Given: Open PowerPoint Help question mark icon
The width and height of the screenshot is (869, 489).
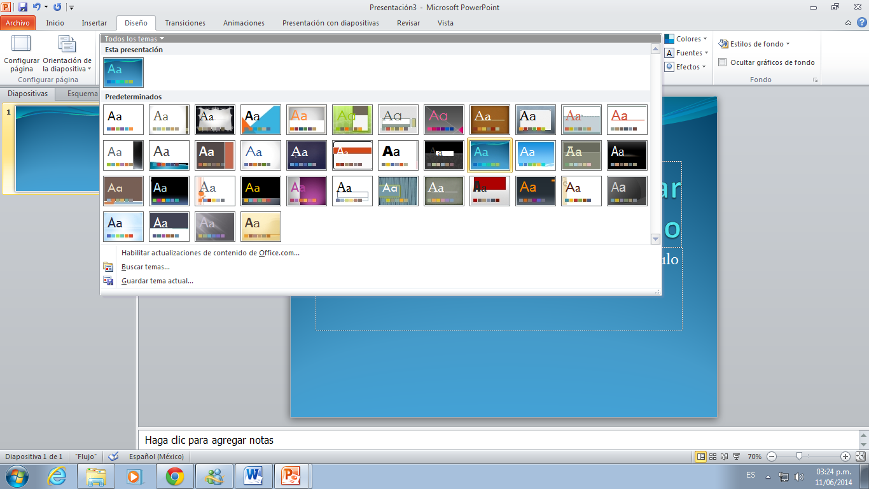Looking at the screenshot, I should [861, 23].
